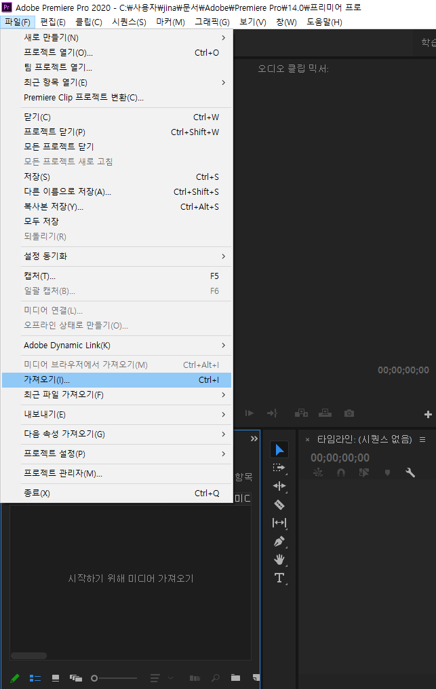This screenshot has width=436, height=689.
Task: Open timeline display settings wrench
Action: tap(410, 473)
